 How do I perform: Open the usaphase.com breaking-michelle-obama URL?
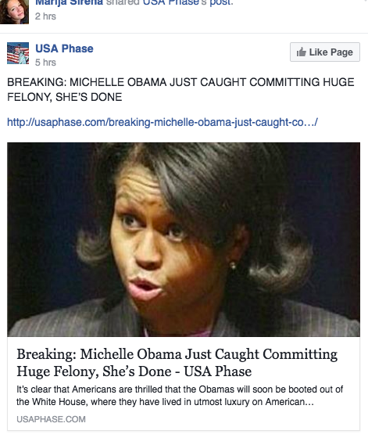[x=163, y=122]
